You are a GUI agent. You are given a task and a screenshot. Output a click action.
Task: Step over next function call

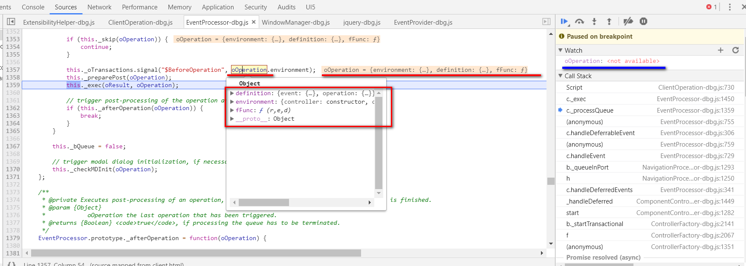click(x=579, y=22)
